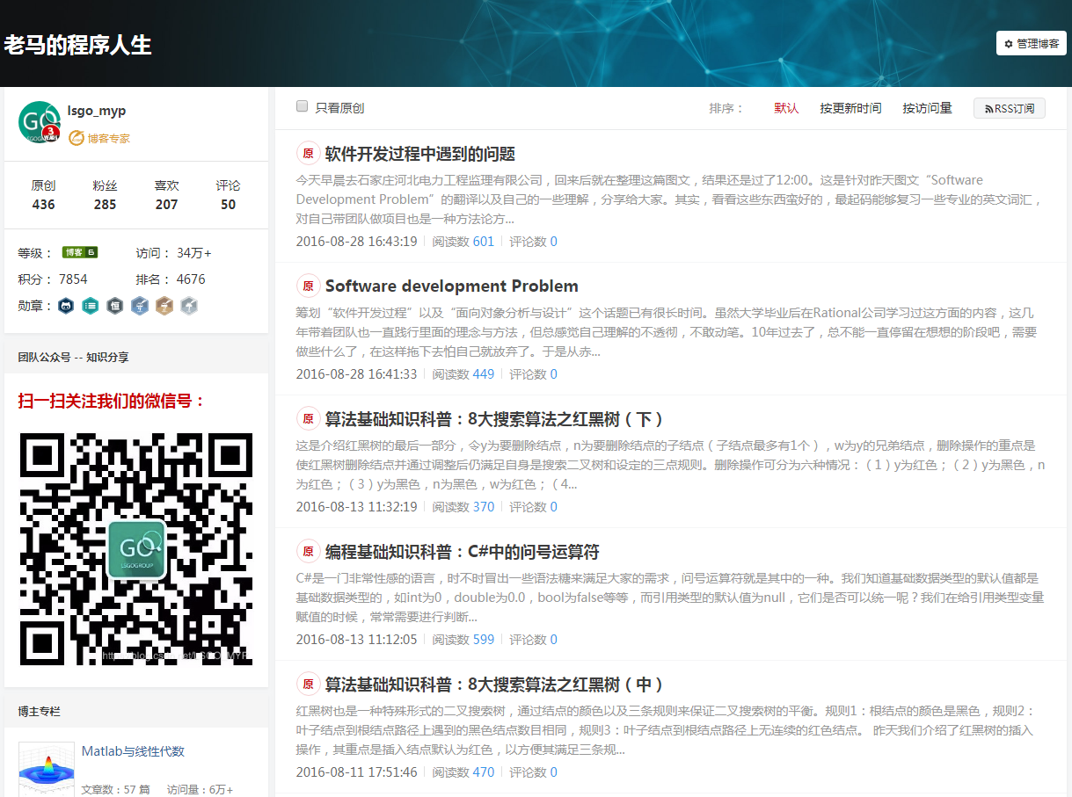Click 原创 436 statistic
Image resolution: width=1072 pixels, height=797 pixels.
coord(43,195)
